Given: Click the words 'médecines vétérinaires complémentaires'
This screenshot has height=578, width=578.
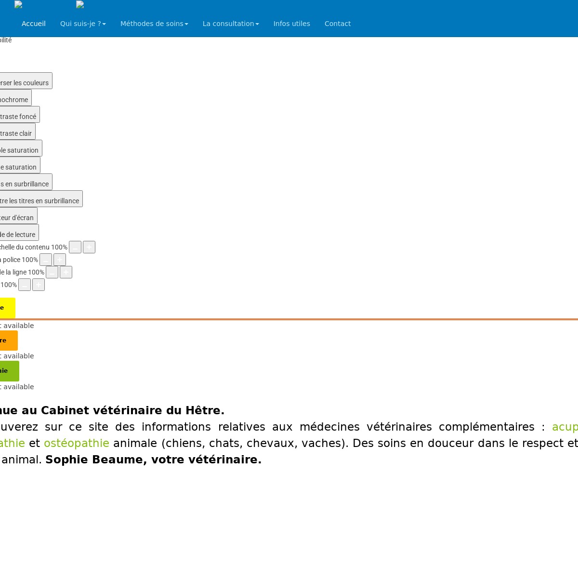Looking at the screenshot, I should pyautogui.click(x=417, y=427).
